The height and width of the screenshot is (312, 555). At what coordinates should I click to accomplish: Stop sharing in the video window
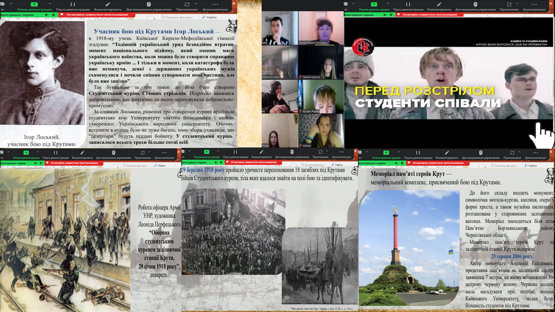pos(429,15)
